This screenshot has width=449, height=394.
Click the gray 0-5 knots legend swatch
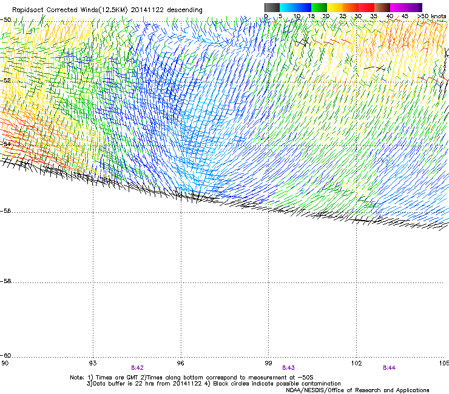click(272, 7)
